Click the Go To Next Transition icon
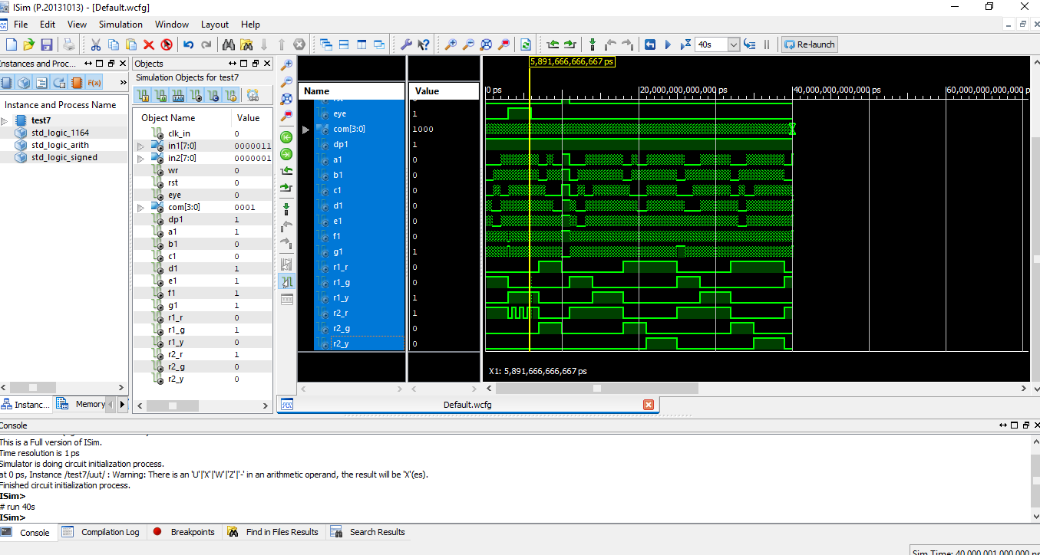 (x=288, y=188)
